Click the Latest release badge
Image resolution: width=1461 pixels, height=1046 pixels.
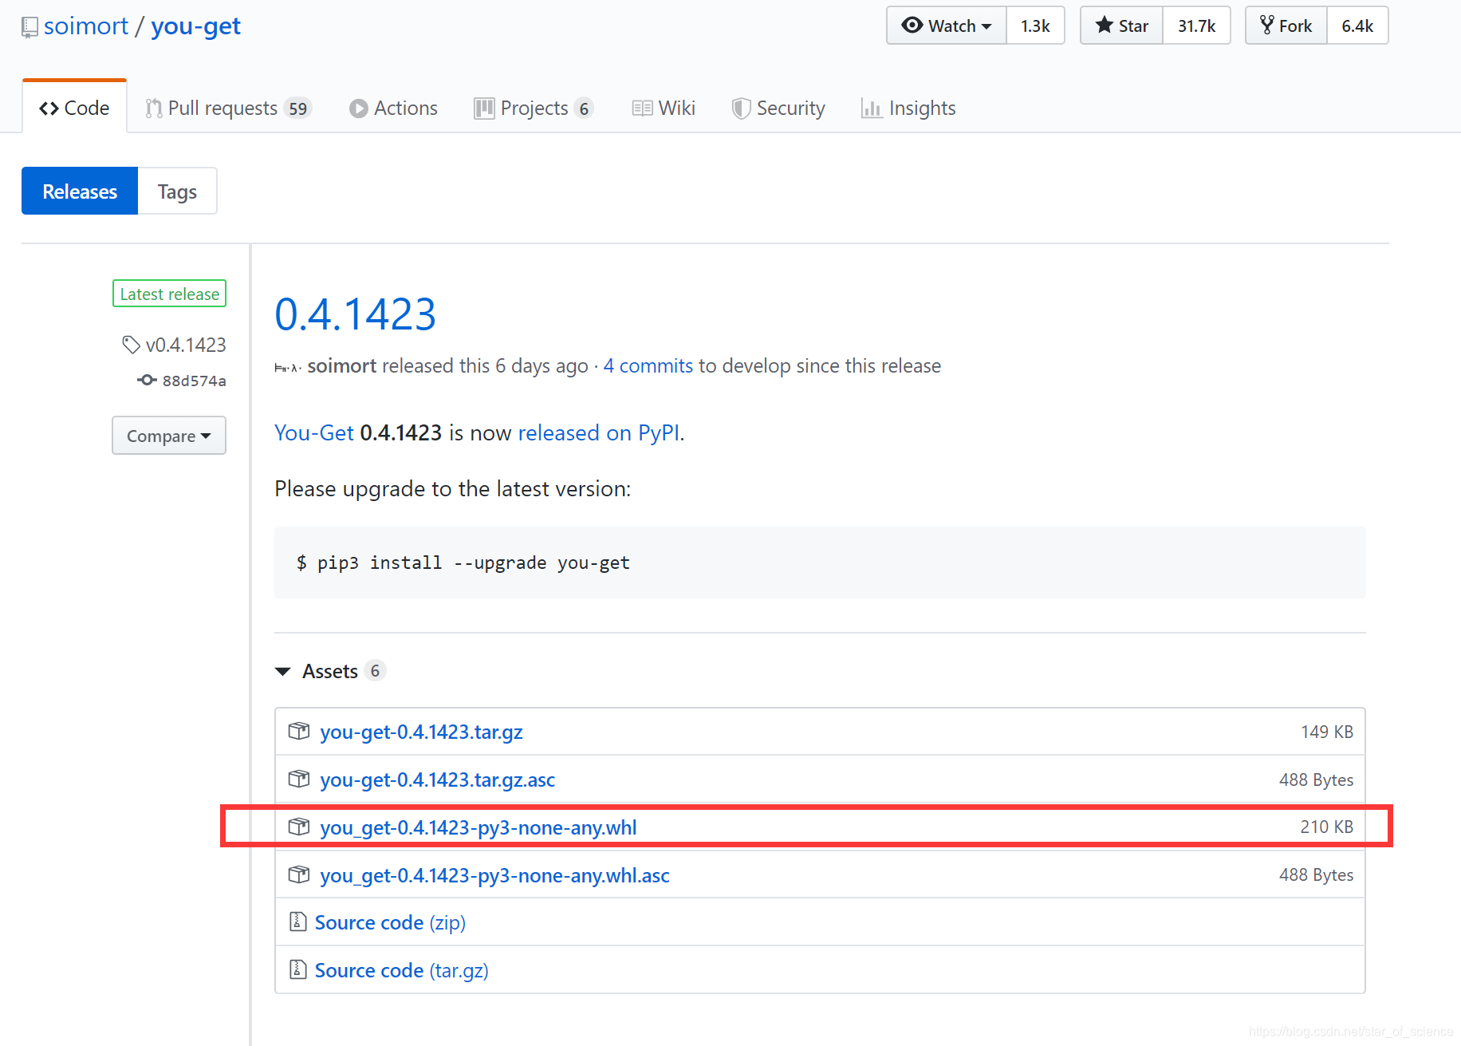(169, 294)
